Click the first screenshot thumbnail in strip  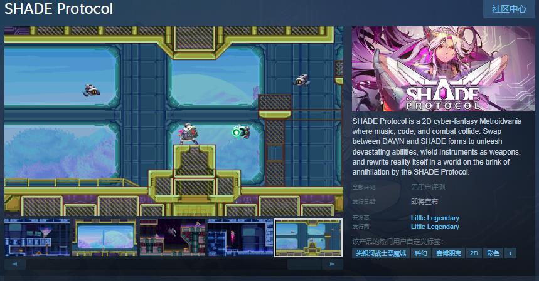pos(37,237)
